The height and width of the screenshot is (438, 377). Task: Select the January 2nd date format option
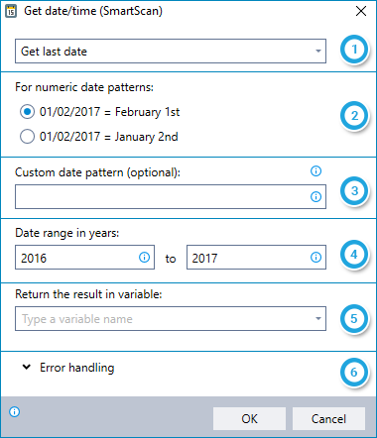coord(27,137)
